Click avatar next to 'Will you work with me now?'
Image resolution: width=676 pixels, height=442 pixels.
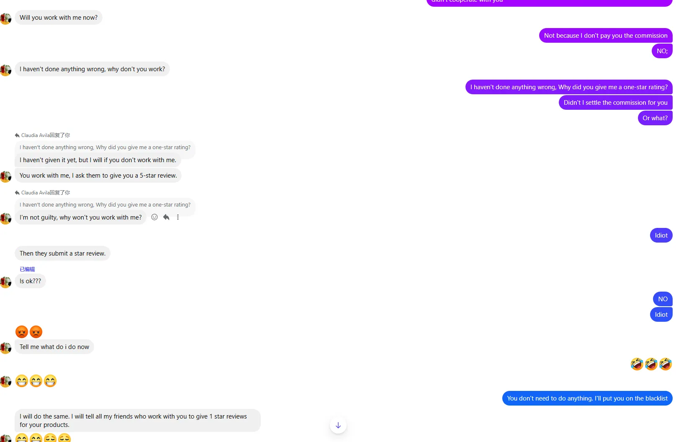point(6,19)
